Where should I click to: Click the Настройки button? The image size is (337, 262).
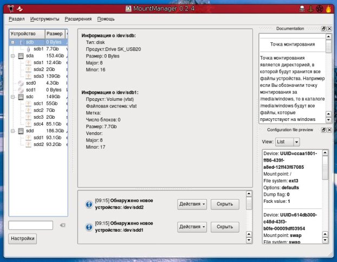click(23, 239)
